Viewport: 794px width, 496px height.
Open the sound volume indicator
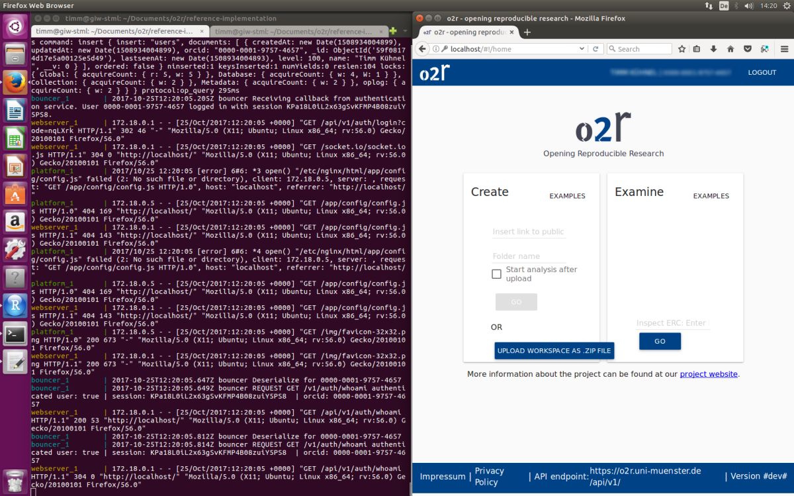coord(749,5)
